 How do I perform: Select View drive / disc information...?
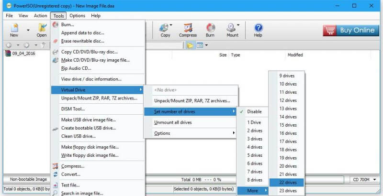[98, 79]
